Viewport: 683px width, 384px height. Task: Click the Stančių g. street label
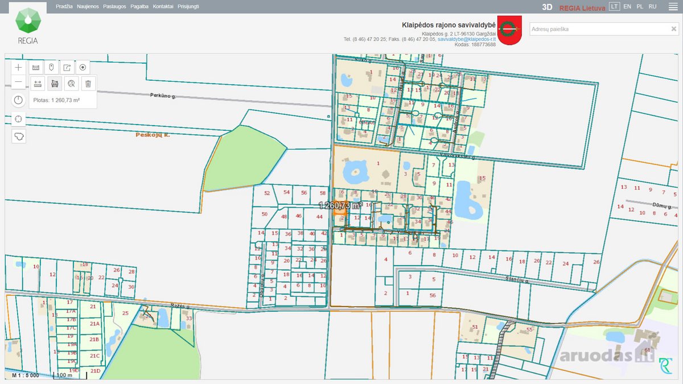[517, 280]
